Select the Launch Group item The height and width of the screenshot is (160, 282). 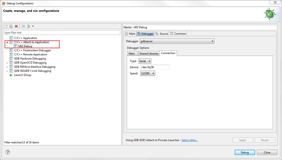pos(23,75)
